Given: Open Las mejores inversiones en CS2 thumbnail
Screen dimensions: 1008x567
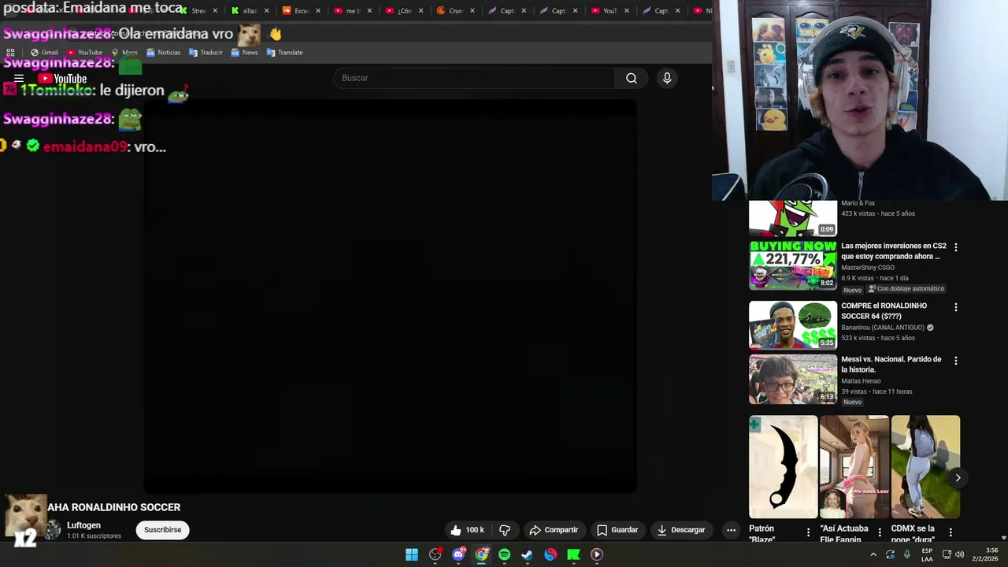Looking at the screenshot, I should coord(793,265).
